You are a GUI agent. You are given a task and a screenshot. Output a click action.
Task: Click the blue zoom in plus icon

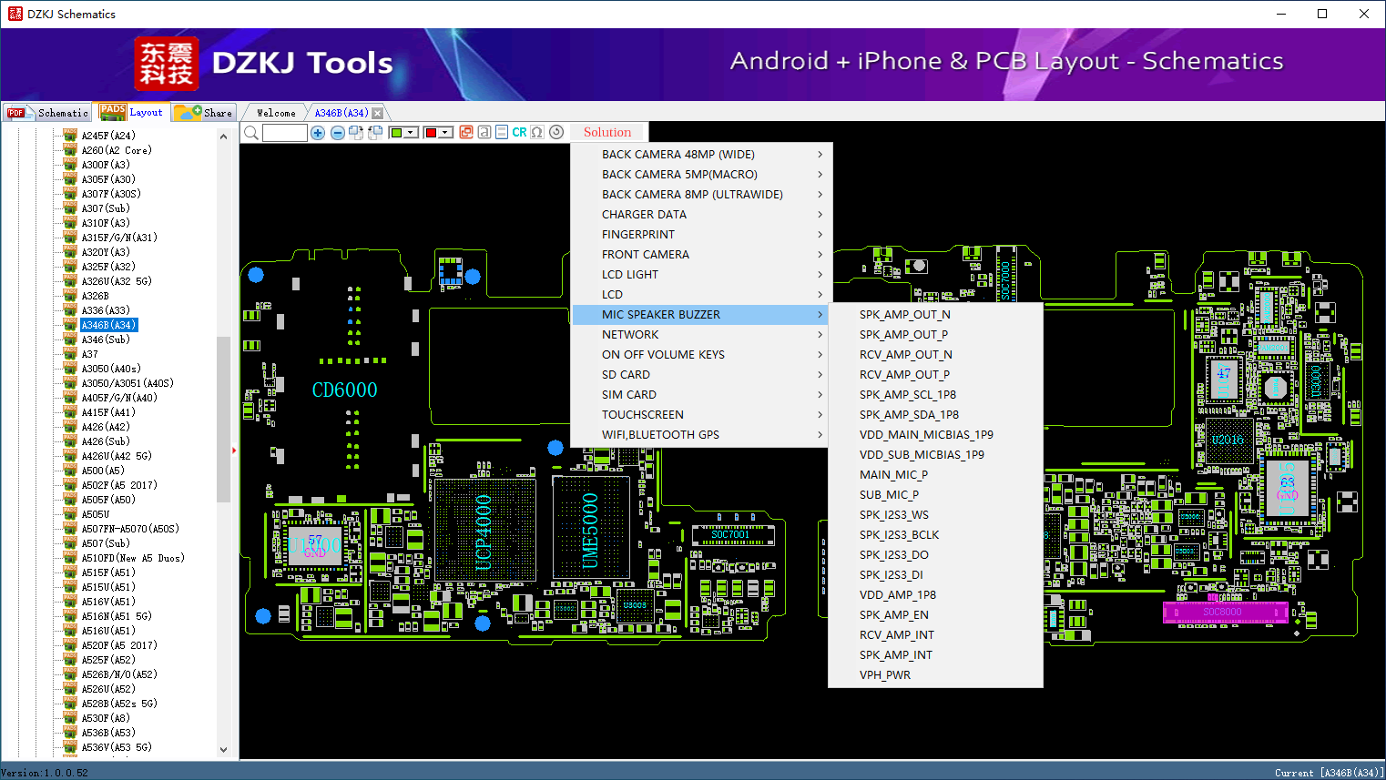click(x=318, y=133)
